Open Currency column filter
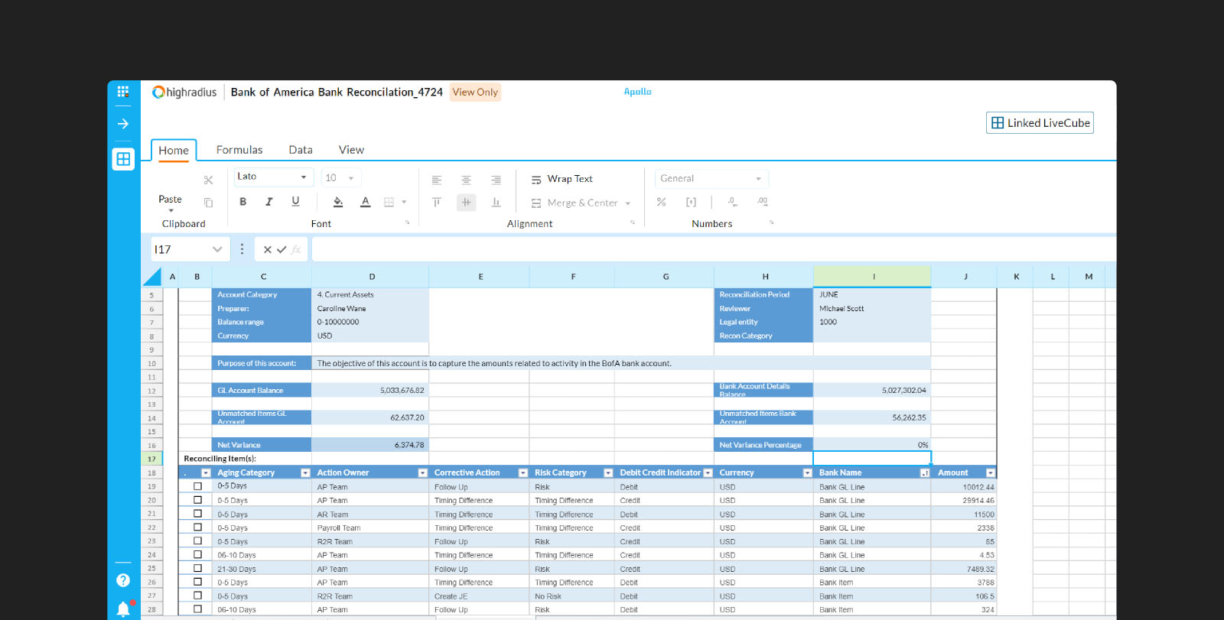The image size is (1224, 620). 807,473
